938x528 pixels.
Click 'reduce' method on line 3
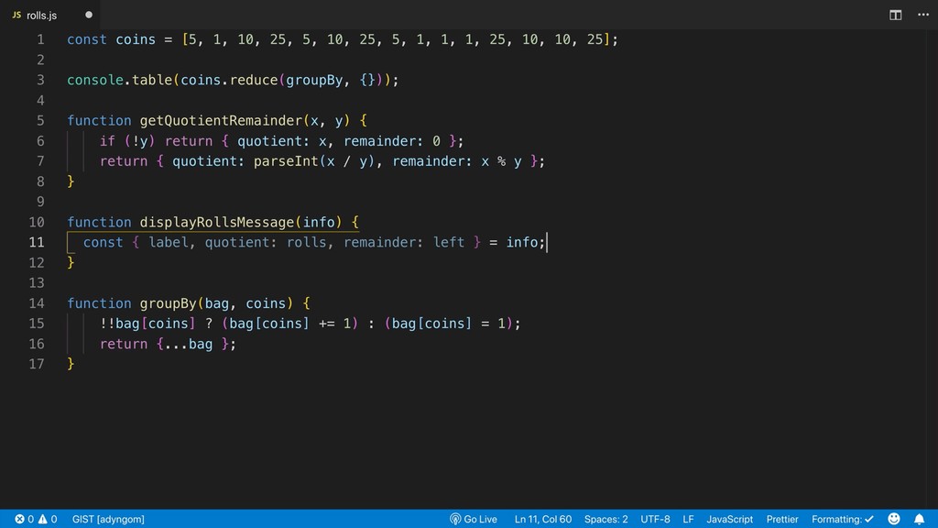pos(254,80)
